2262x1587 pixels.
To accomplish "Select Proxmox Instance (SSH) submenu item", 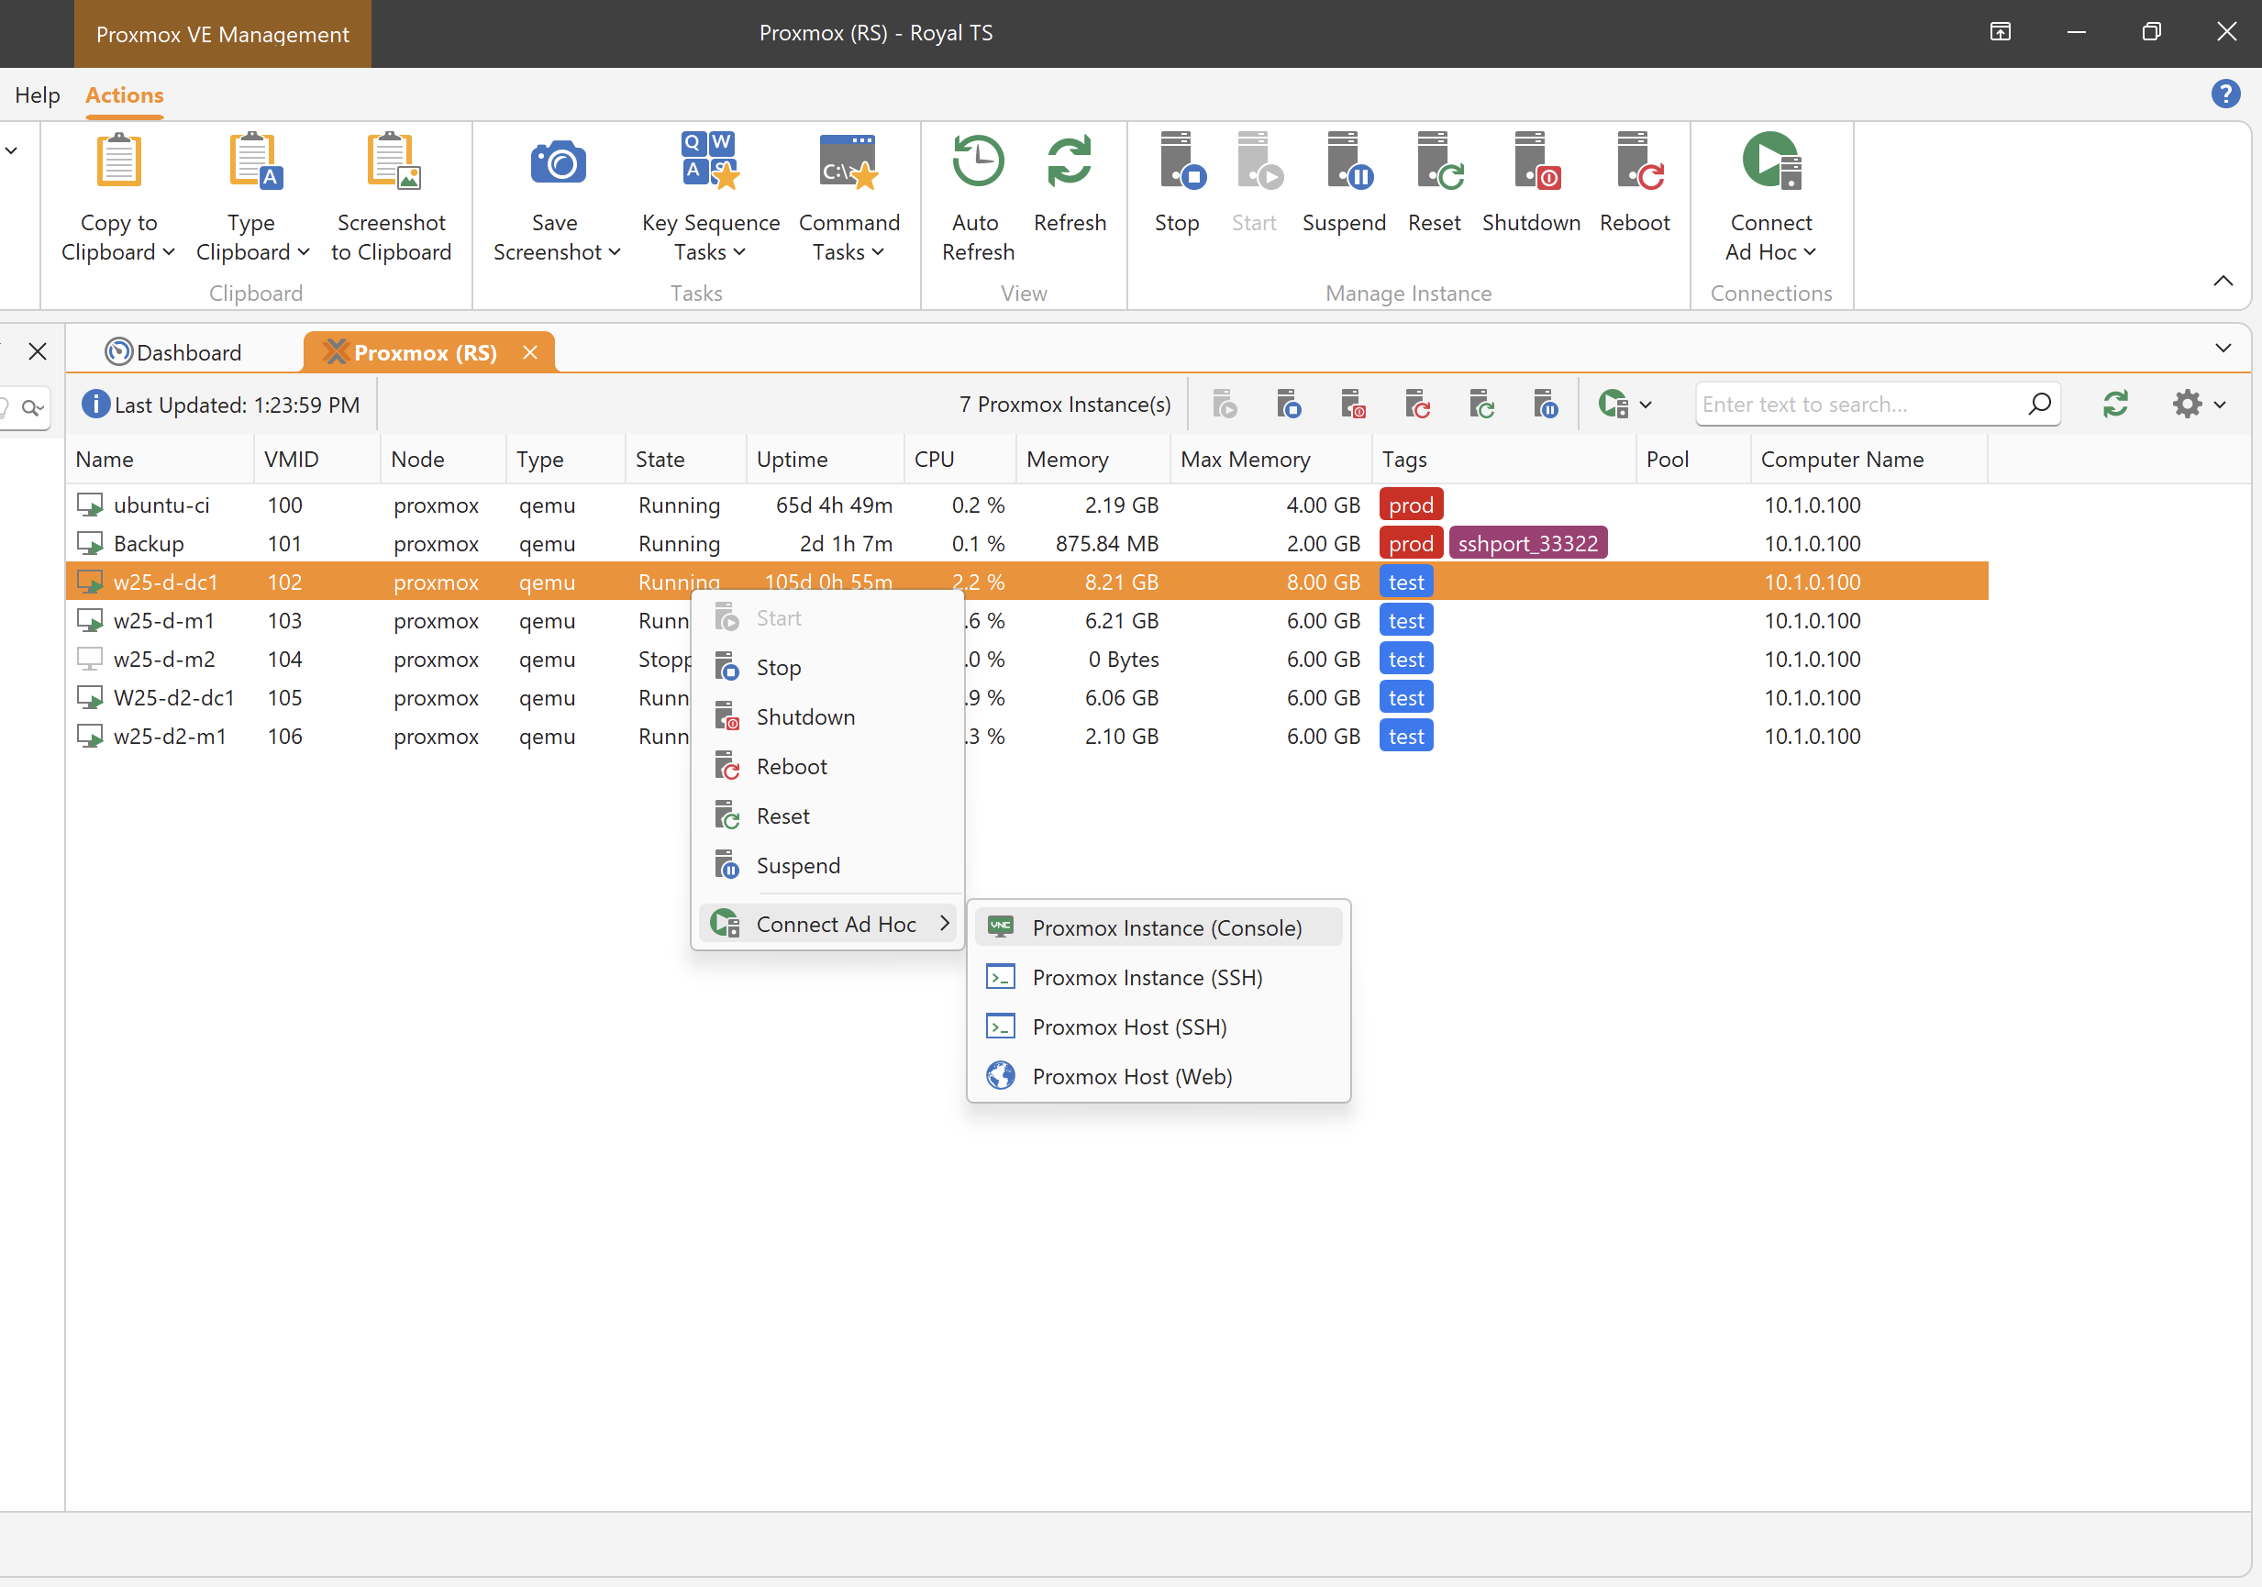I will pos(1159,977).
